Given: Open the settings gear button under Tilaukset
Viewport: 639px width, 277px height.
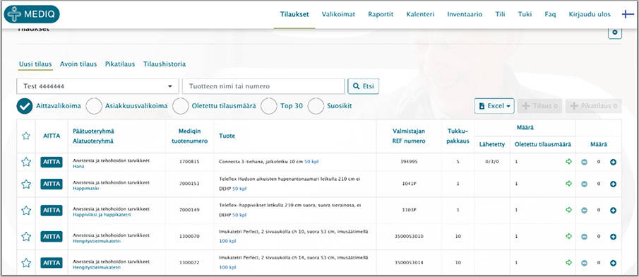Looking at the screenshot, I should click(x=615, y=33).
